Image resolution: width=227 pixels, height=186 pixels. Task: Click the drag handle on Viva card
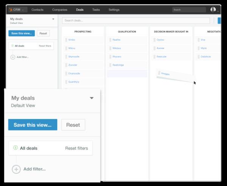click(x=199, y=40)
